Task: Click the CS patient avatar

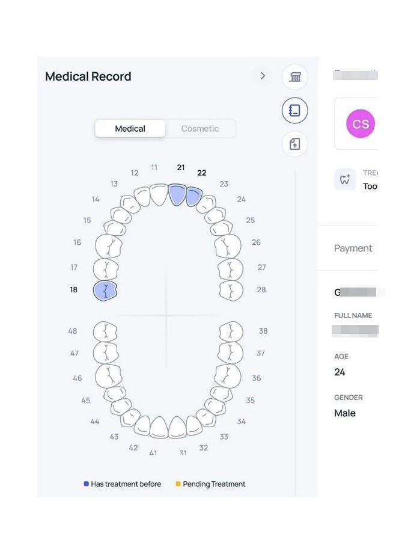Action: click(361, 124)
